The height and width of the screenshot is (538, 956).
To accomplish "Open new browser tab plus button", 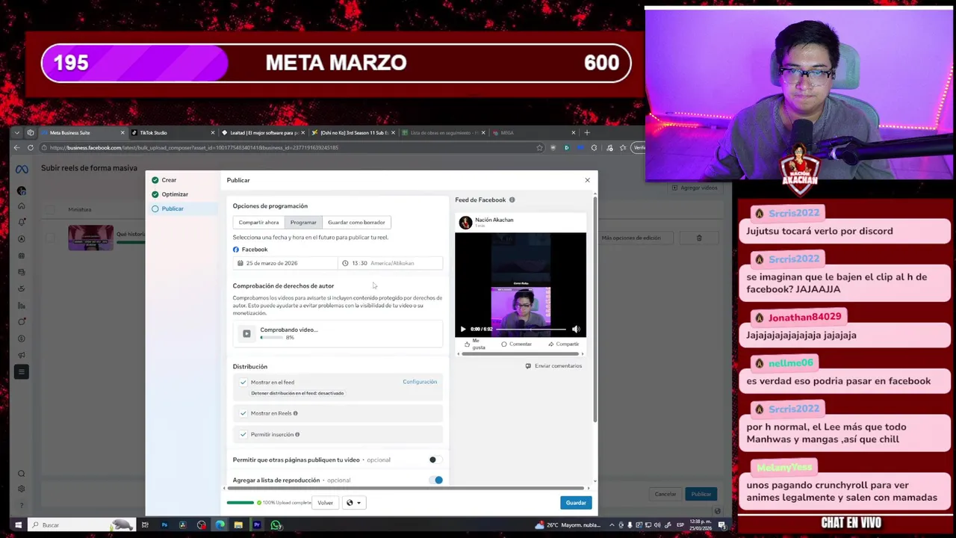I will [x=587, y=132].
